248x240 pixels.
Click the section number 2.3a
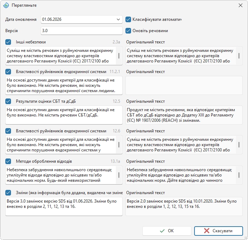tap(116, 42)
